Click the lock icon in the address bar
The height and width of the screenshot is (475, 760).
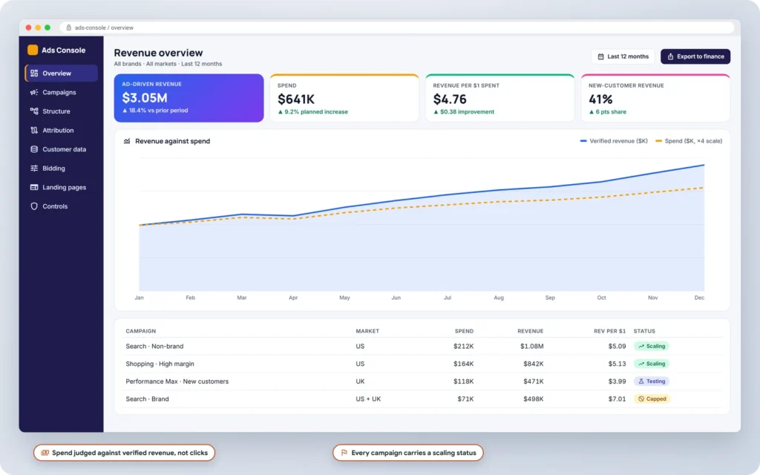tap(69, 27)
